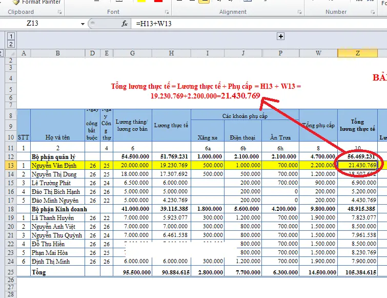The width and height of the screenshot is (387, 298).
Task: Click the 'Xăng xe' column header cell
Action: click(208, 131)
